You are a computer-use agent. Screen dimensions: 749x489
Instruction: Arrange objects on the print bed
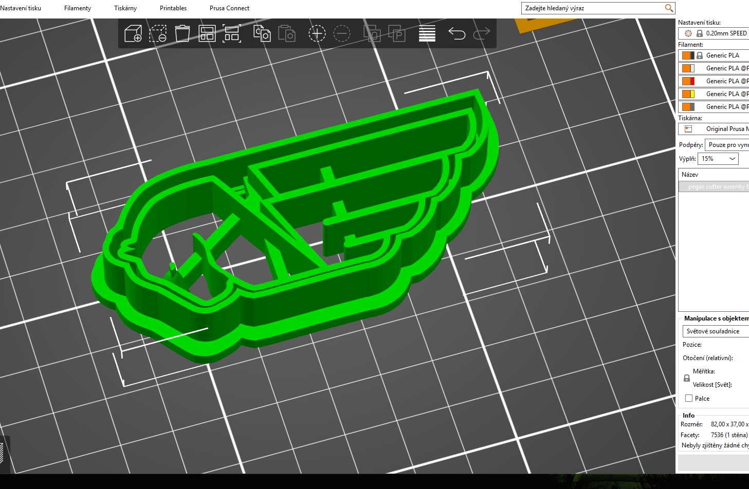tap(207, 34)
